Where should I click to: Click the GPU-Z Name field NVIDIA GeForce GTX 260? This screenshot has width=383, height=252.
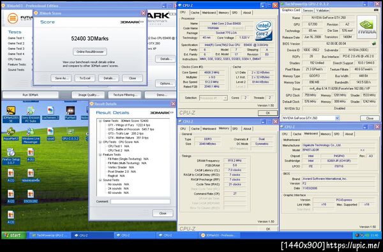point(329,18)
